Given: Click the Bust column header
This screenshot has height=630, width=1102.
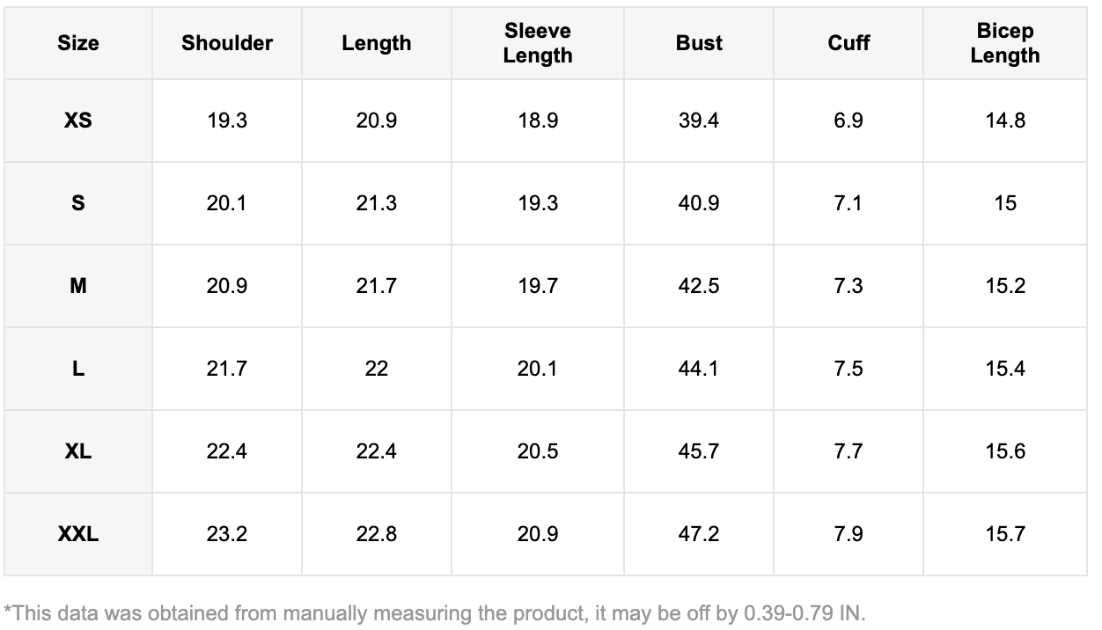Looking at the screenshot, I should pos(699,43).
